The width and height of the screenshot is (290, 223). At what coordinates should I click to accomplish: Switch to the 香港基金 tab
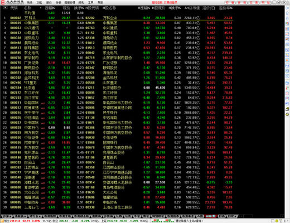click(x=188, y=216)
